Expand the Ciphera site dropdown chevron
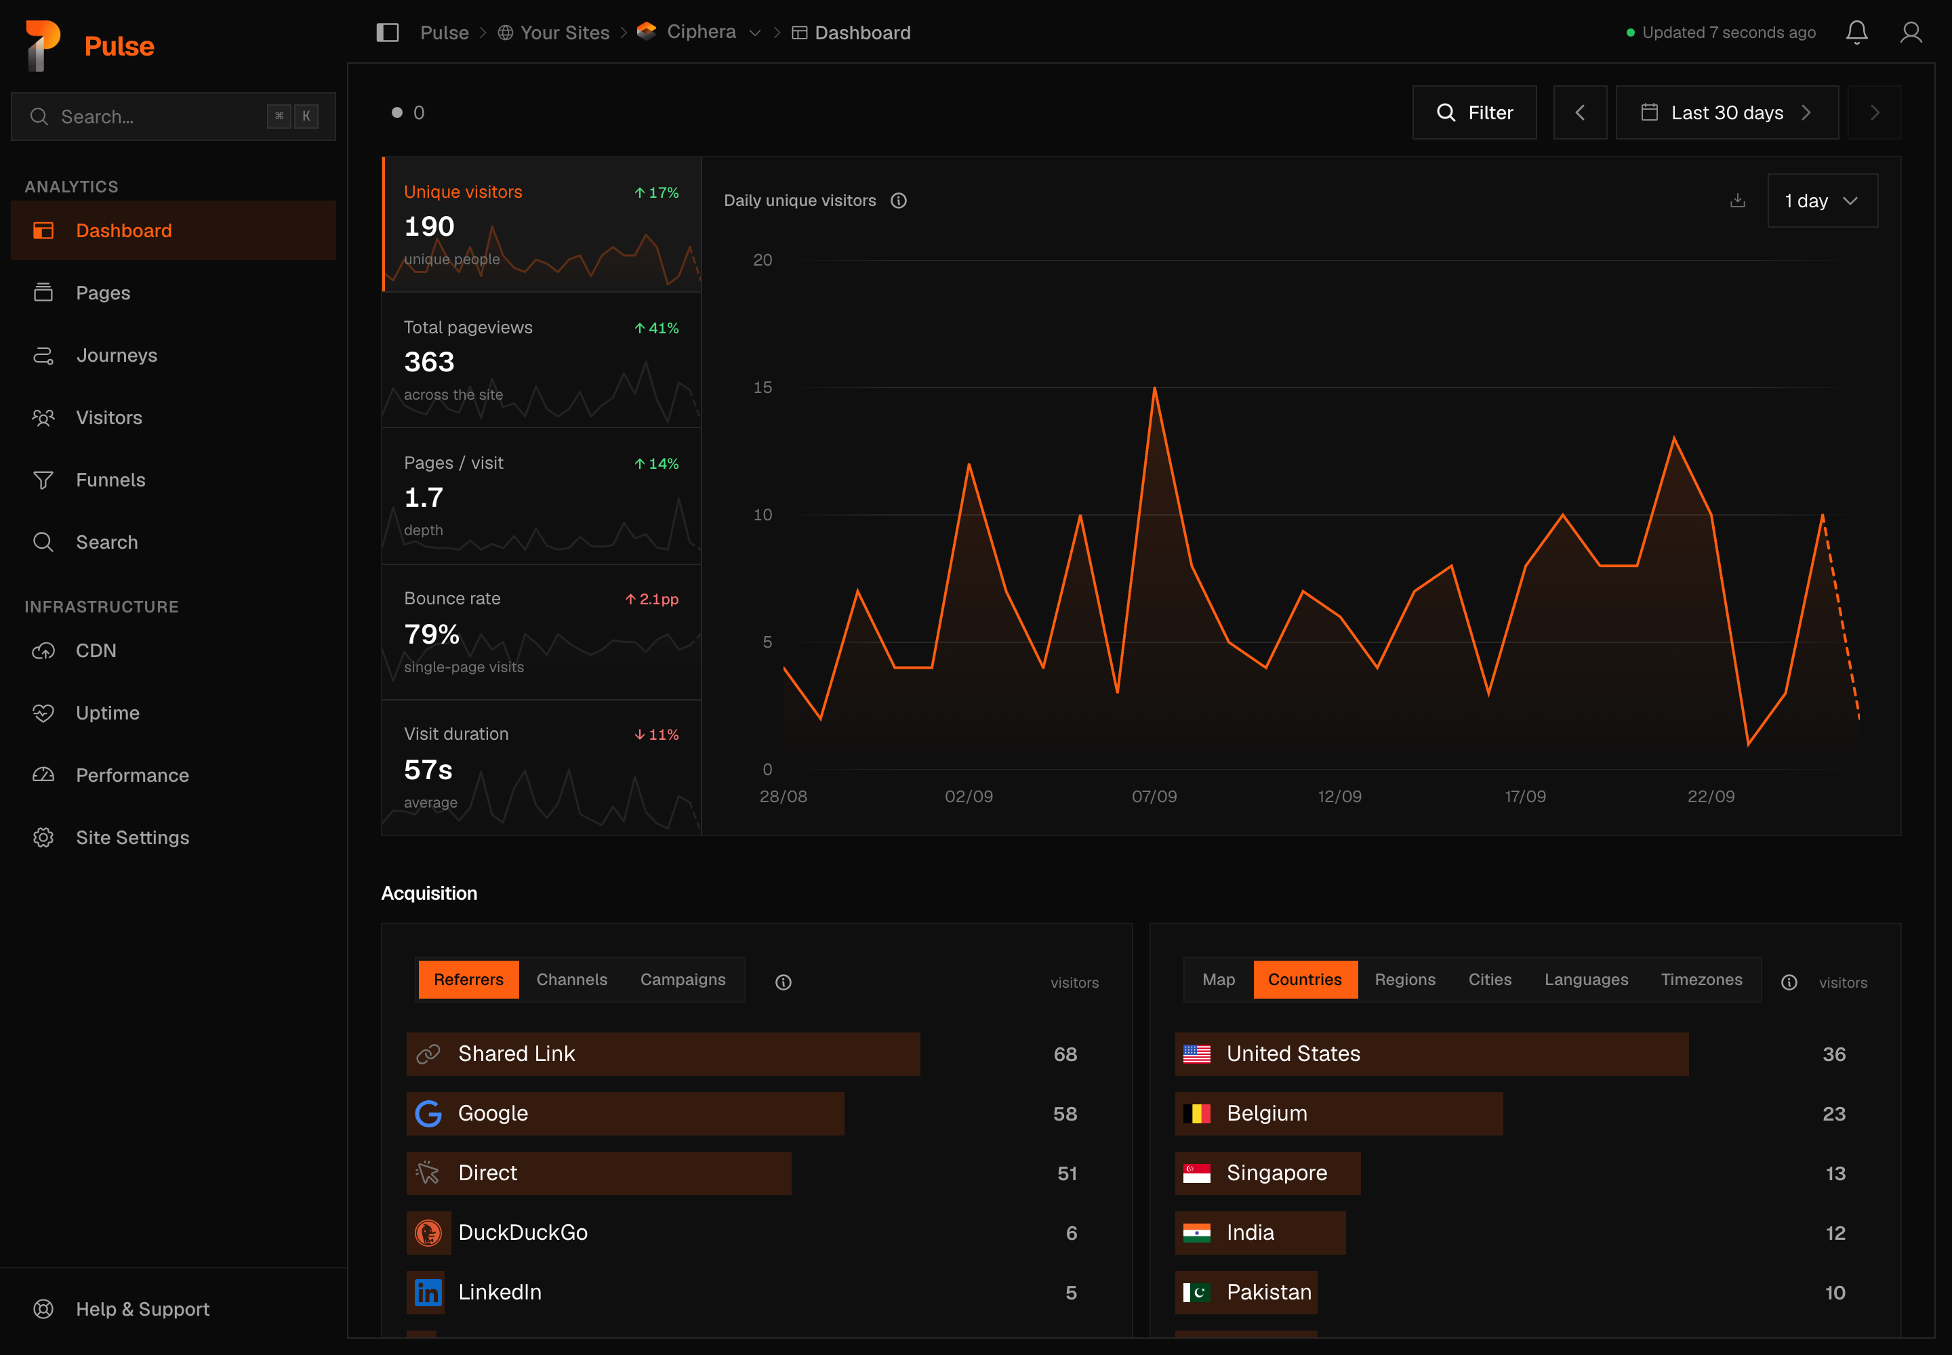This screenshot has height=1355, width=1952. point(755,33)
